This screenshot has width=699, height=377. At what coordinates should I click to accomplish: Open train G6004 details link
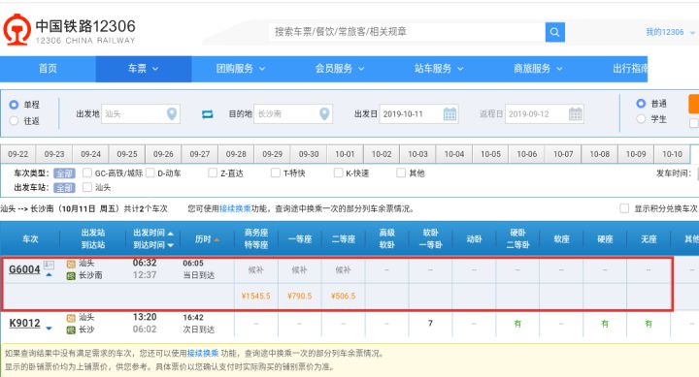pyautogui.click(x=24, y=269)
